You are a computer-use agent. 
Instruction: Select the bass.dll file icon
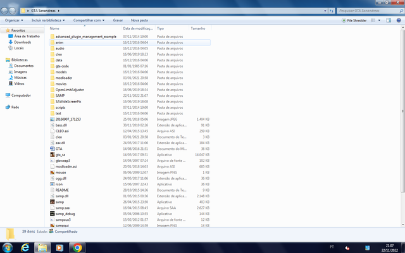53,125
